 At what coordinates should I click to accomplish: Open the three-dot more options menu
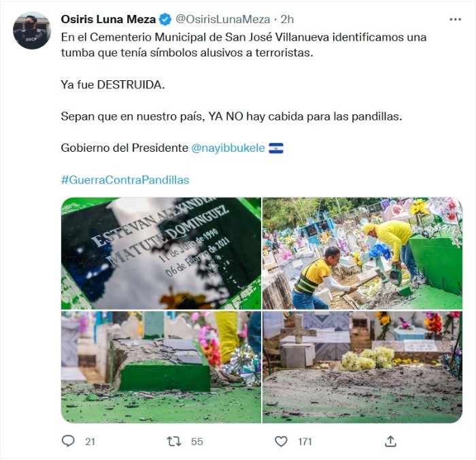pyautogui.click(x=455, y=20)
